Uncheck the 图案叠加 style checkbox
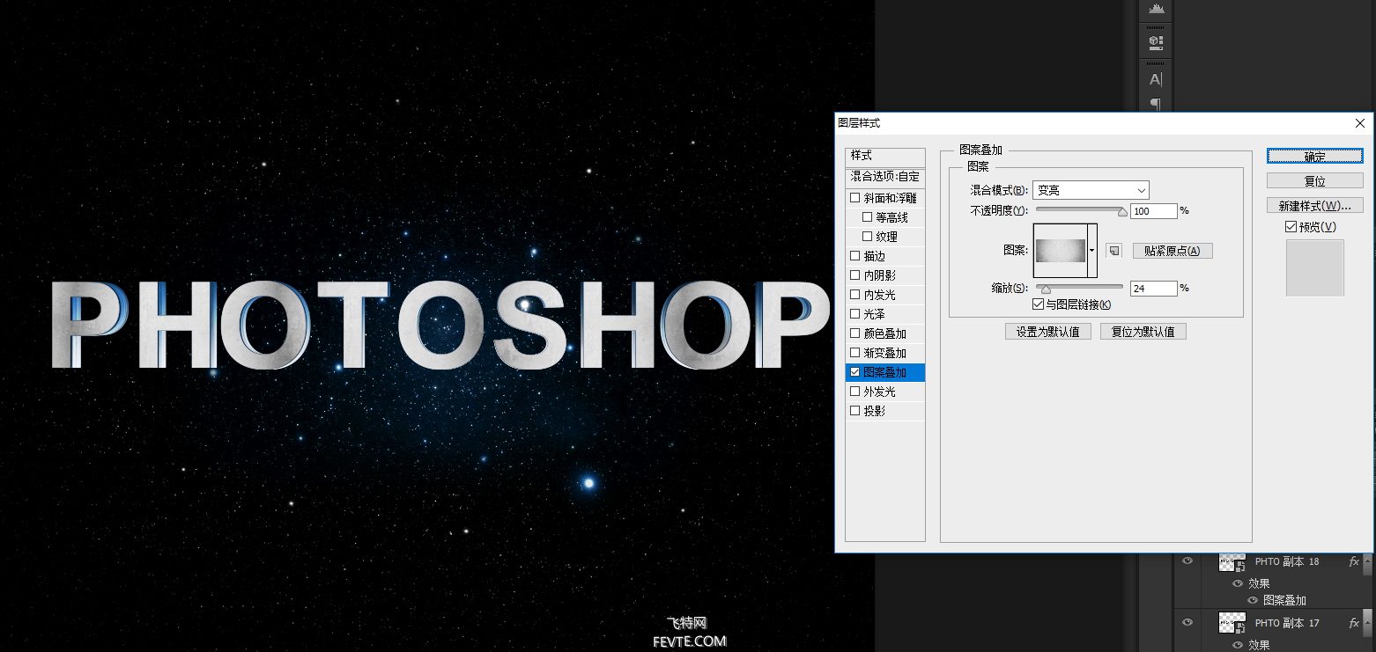This screenshot has width=1376, height=652. tap(854, 372)
